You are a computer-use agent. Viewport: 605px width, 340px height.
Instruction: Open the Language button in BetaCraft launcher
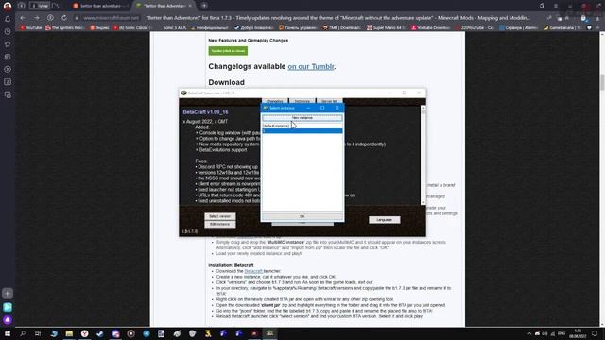click(x=385, y=220)
